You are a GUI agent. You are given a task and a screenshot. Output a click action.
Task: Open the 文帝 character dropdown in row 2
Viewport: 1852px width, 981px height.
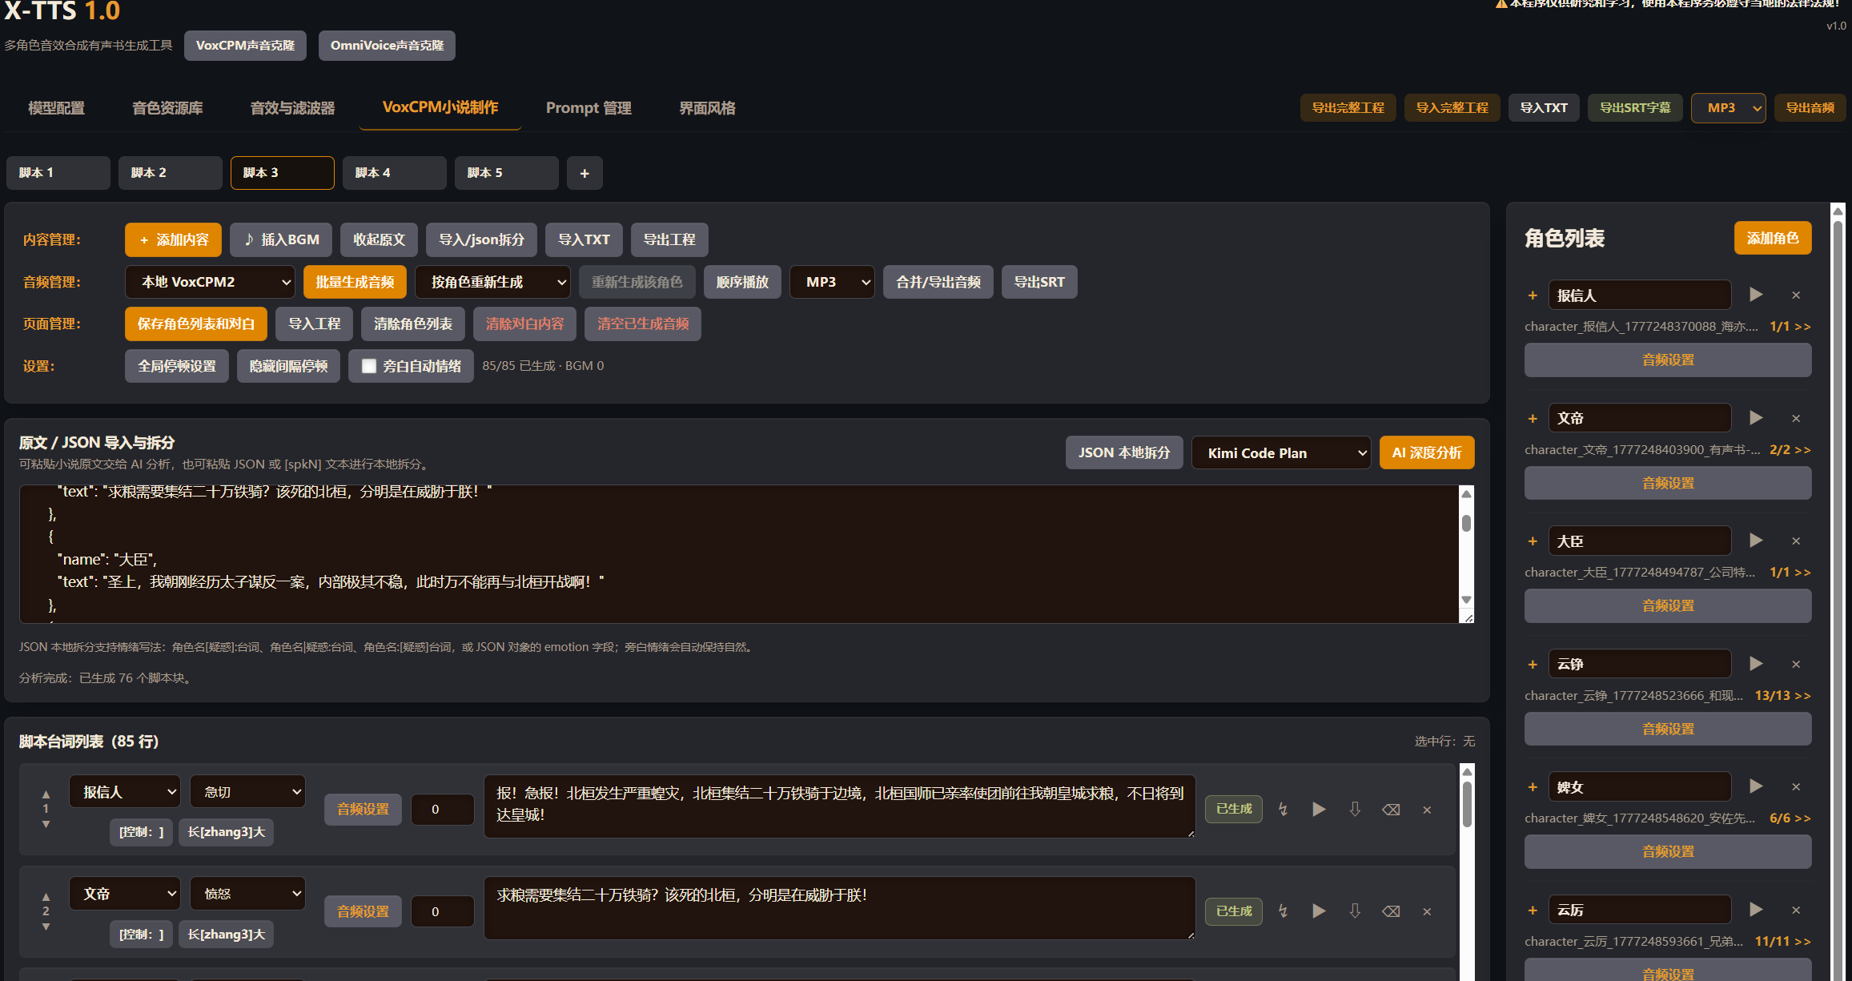click(x=124, y=894)
